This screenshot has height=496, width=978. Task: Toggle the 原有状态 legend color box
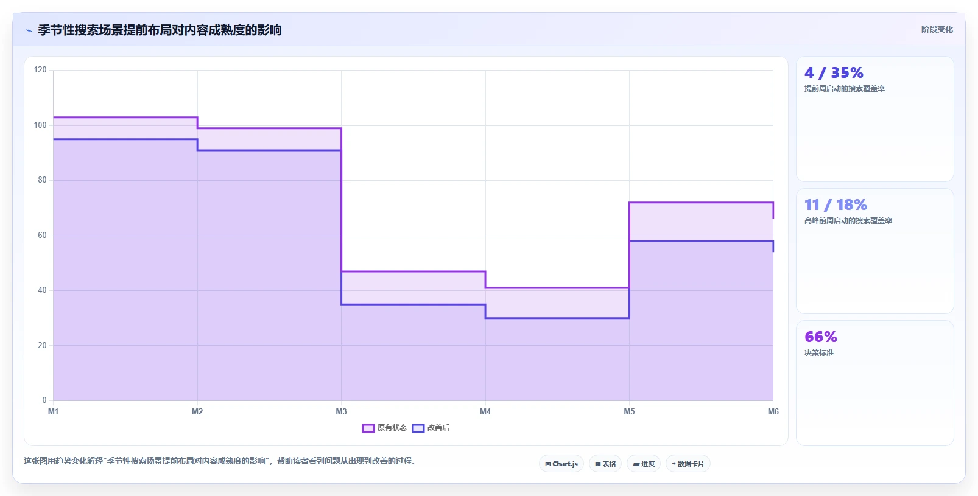click(x=368, y=428)
